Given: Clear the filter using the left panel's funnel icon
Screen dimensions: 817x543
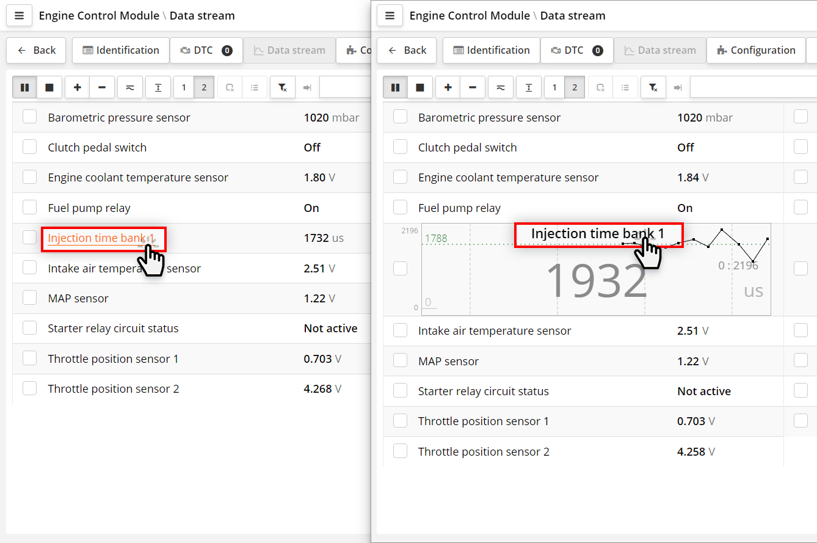Looking at the screenshot, I should (x=283, y=87).
